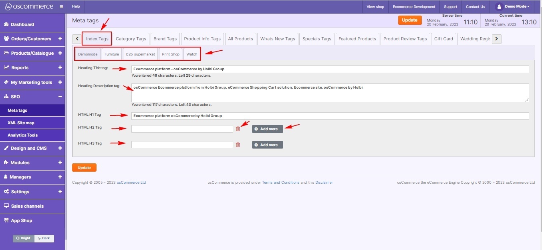Image resolution: width=542 pixels, height=250 pixels.
Task: Open the Dashboard from the sidebar
Action: point(22,24)
